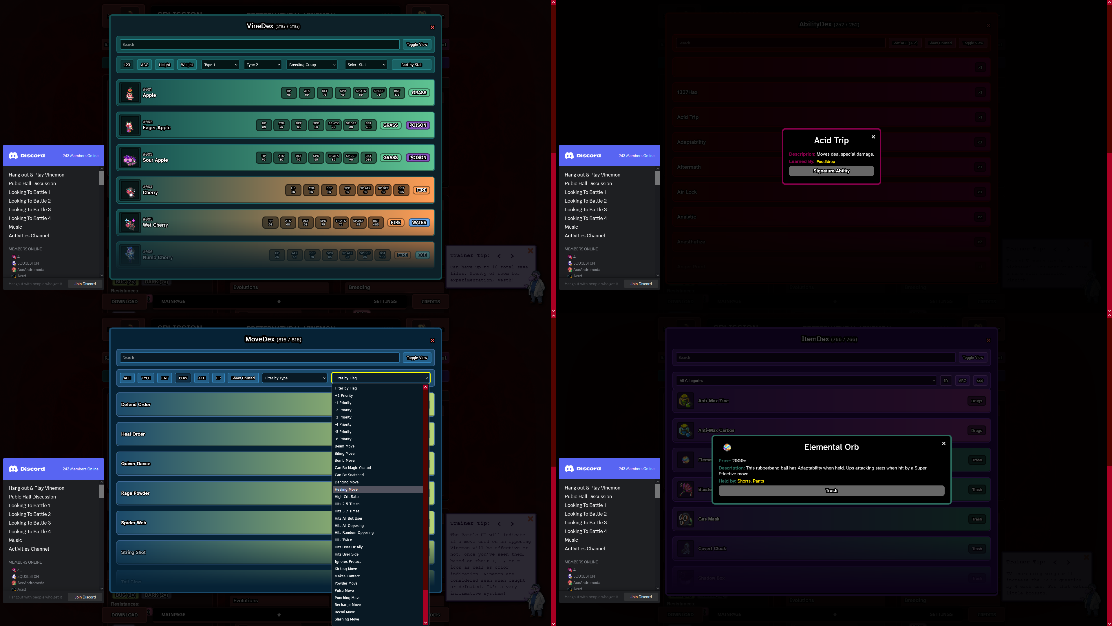Click the VineDex search field

pyautogui.click(x=259, y=45)
